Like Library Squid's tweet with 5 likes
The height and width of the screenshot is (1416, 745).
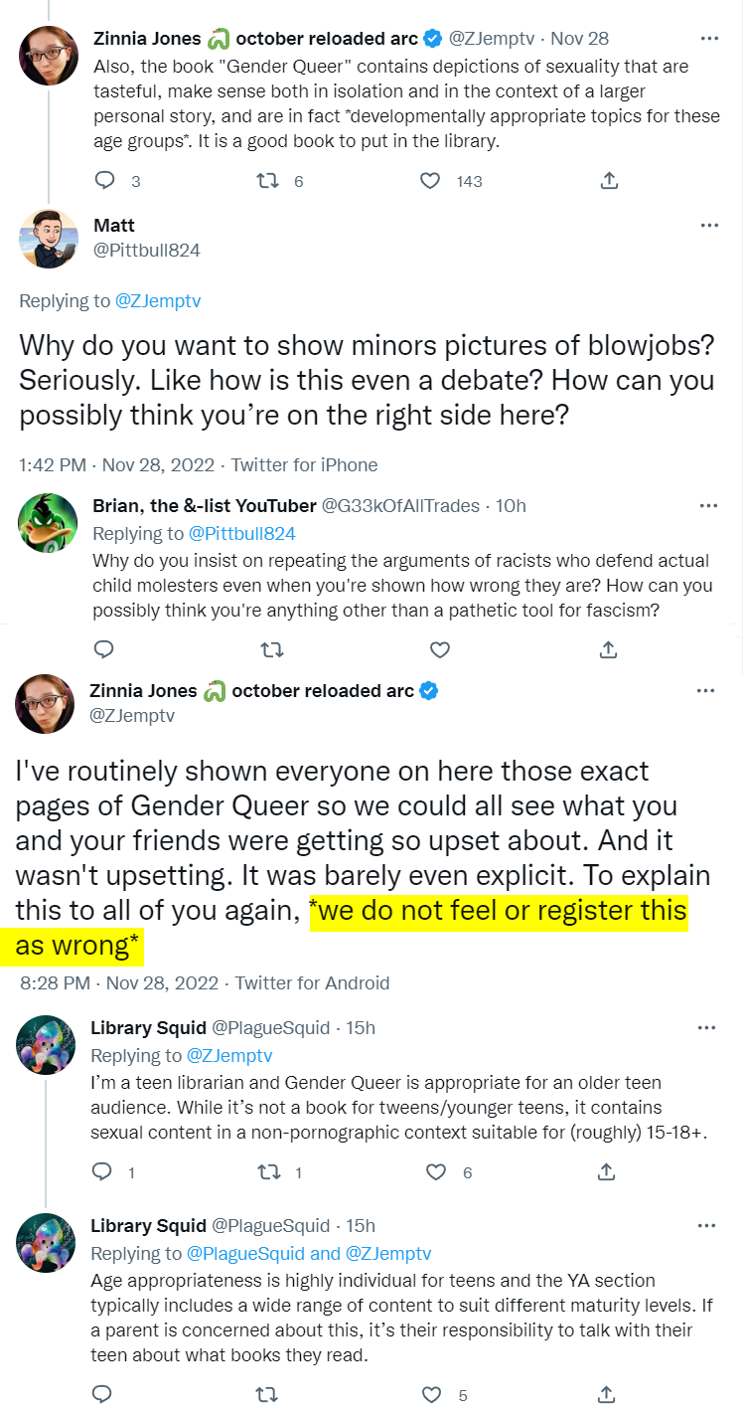(x=432, y=1394)
